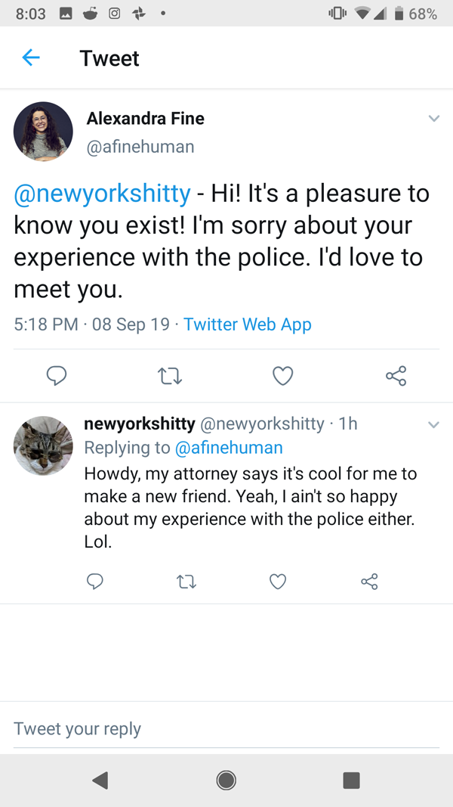Open @newyorkshitty mention link in tweet
453x807 pixels.
102,194
